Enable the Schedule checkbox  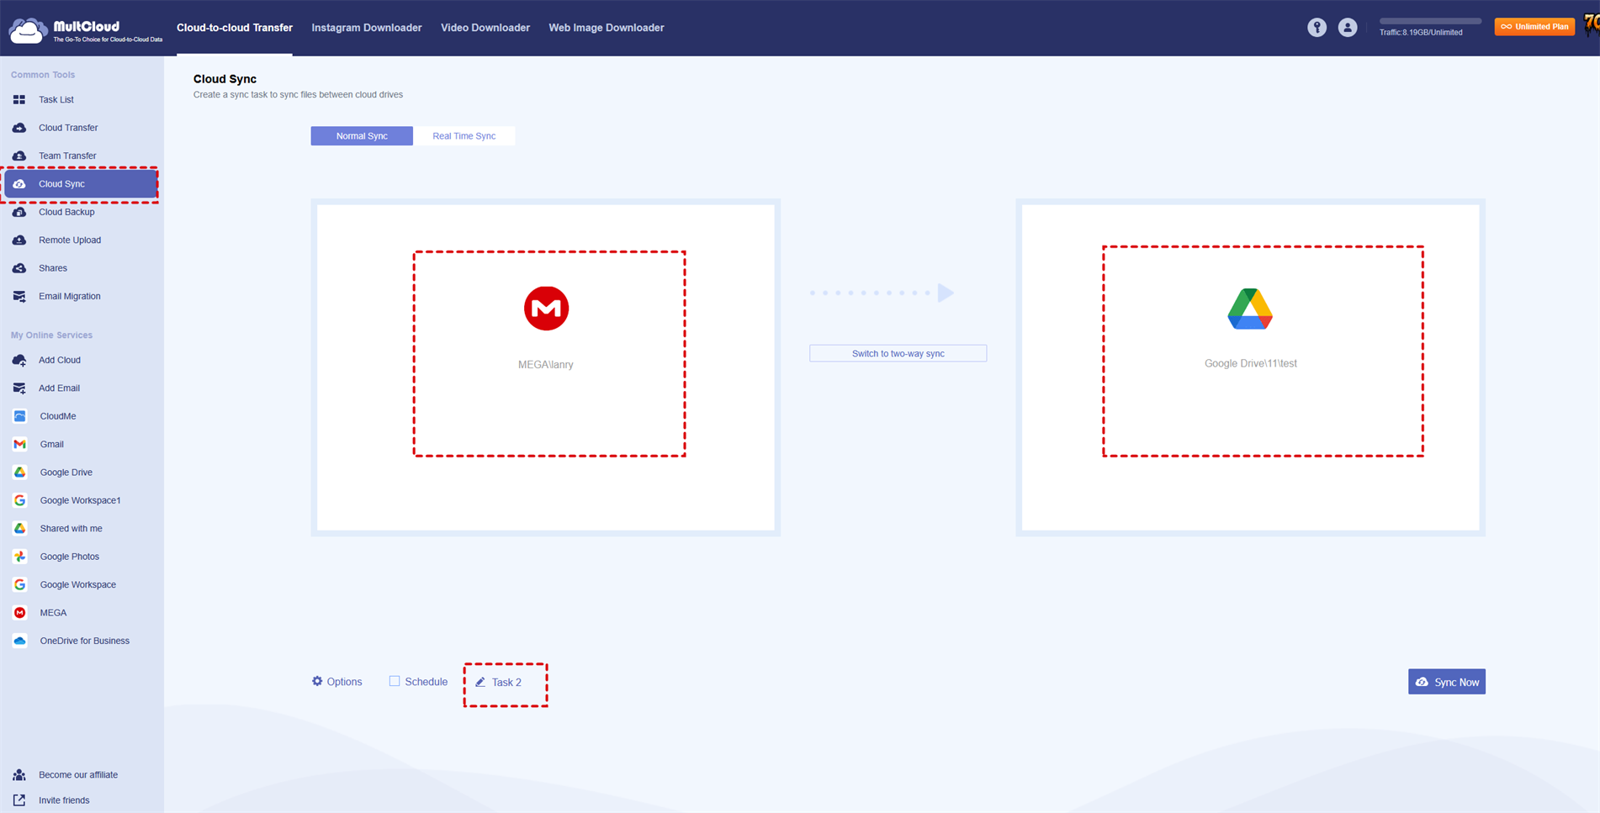395,681
